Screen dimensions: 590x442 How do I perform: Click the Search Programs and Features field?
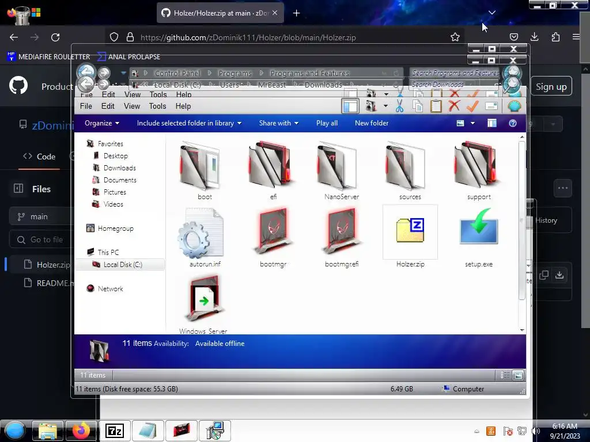click(455, 73)
